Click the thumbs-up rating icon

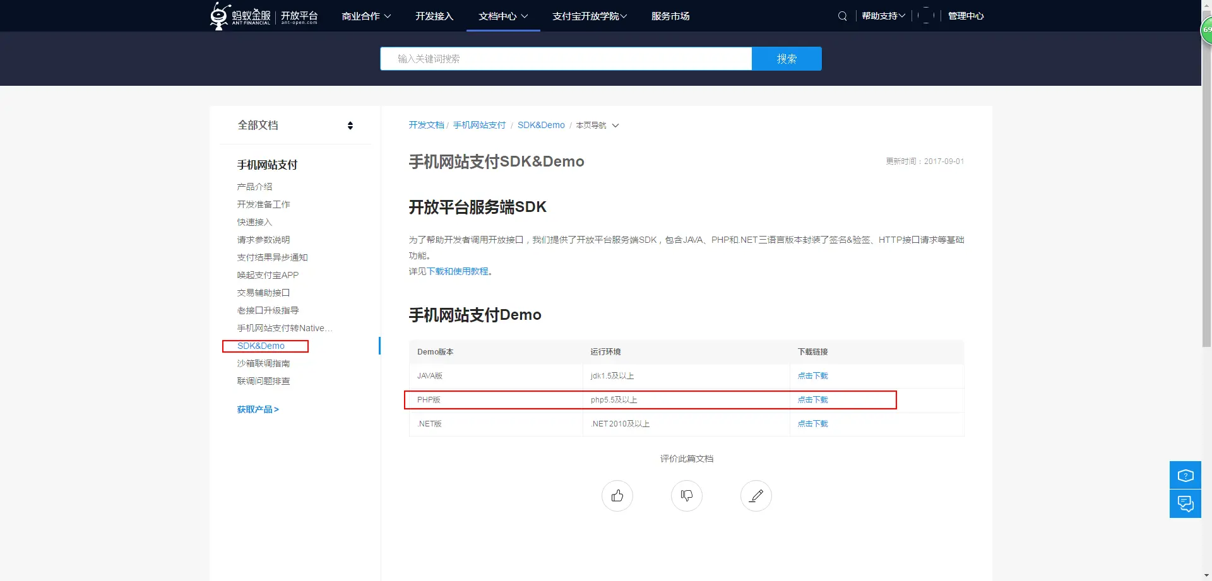(x=617, y=496)
